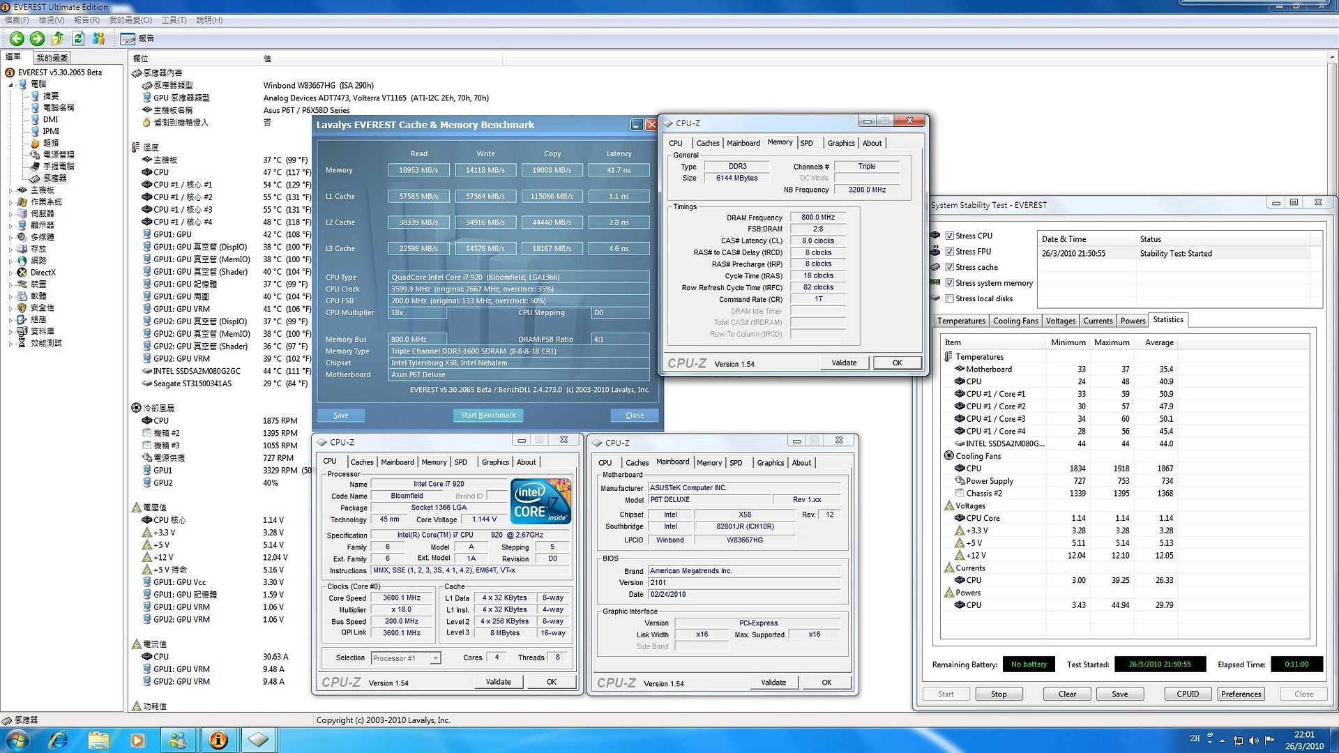Viewport: 1339px width, 753px height.
Task: Click the Elapsed Time 0:11:00 field
Action: pos(1296,664)
